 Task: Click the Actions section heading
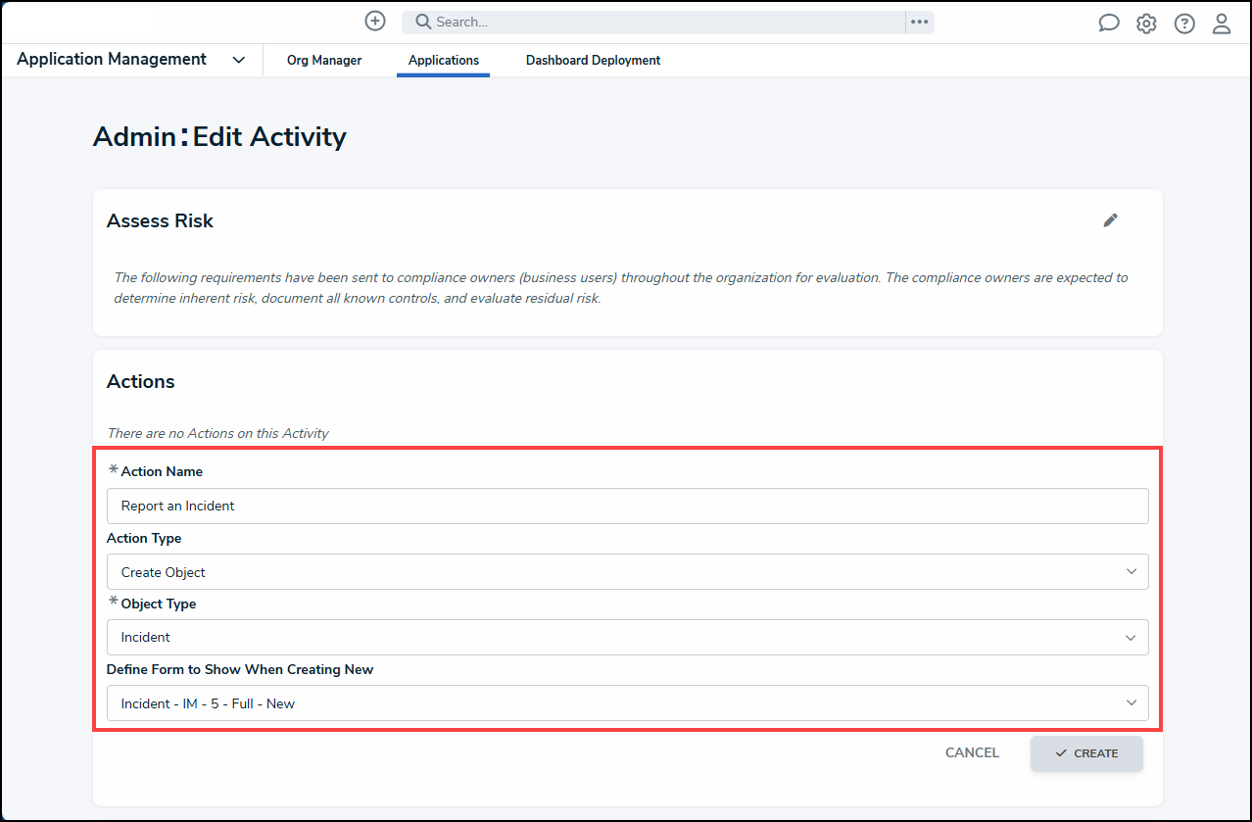[141, 382]
